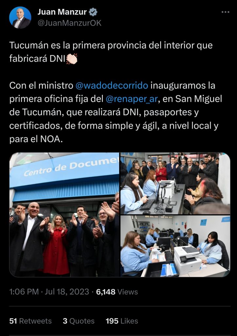Viewport: 237px width, 336px height.
Task: Click the tweet paragraph mentioning pasaportes y certificados
Action: point(116,112)
